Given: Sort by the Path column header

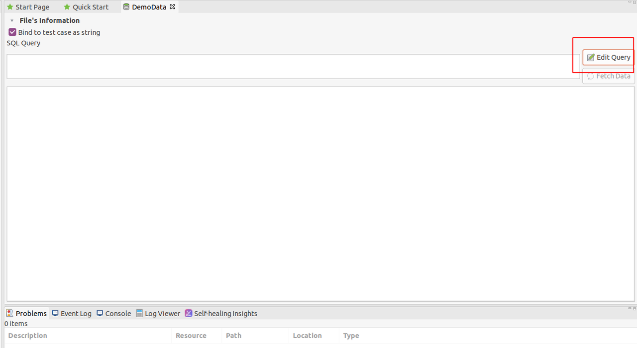Looking at the screenshot, I should (255, 336).
